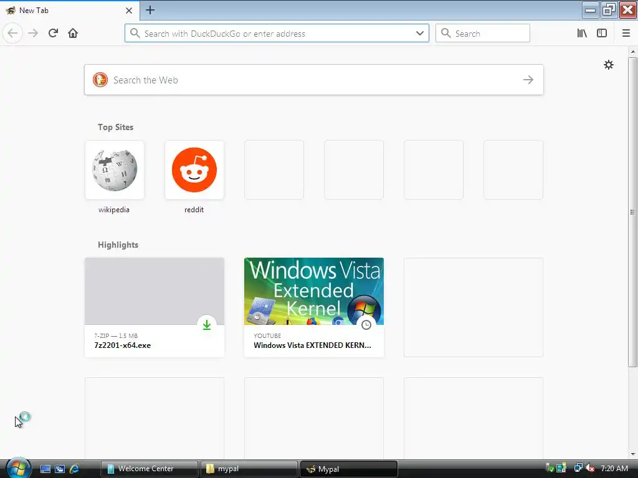Submit web search with the arrow button
This screenshot has height=478, width=638.
(x=528, y=80)
